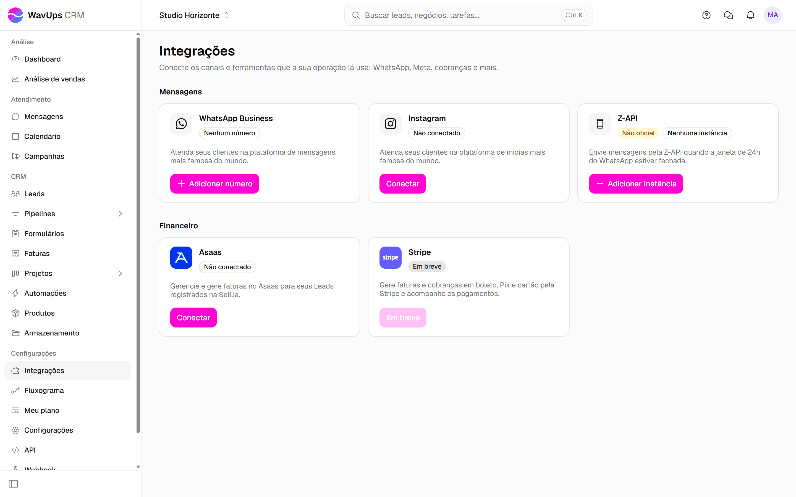
Task: Click the Z-API phone icon
Action: [600, 124]
